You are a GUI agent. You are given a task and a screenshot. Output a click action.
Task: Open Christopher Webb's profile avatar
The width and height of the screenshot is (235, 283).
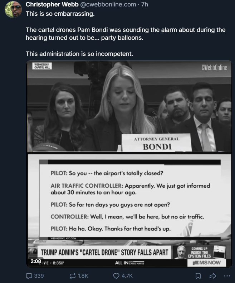coord(13,9)
